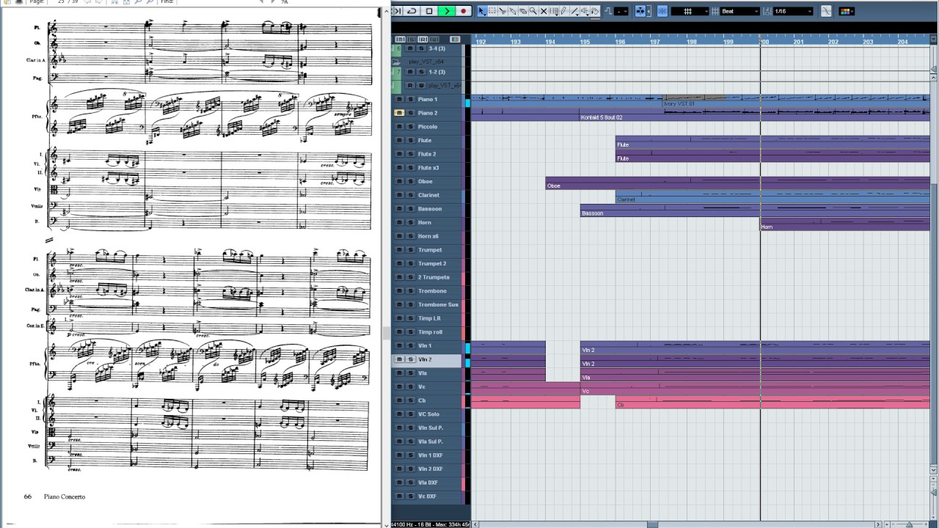Click the Stop transport button
Viewport: 939px width, 528px height.
[x=429, y=11]
